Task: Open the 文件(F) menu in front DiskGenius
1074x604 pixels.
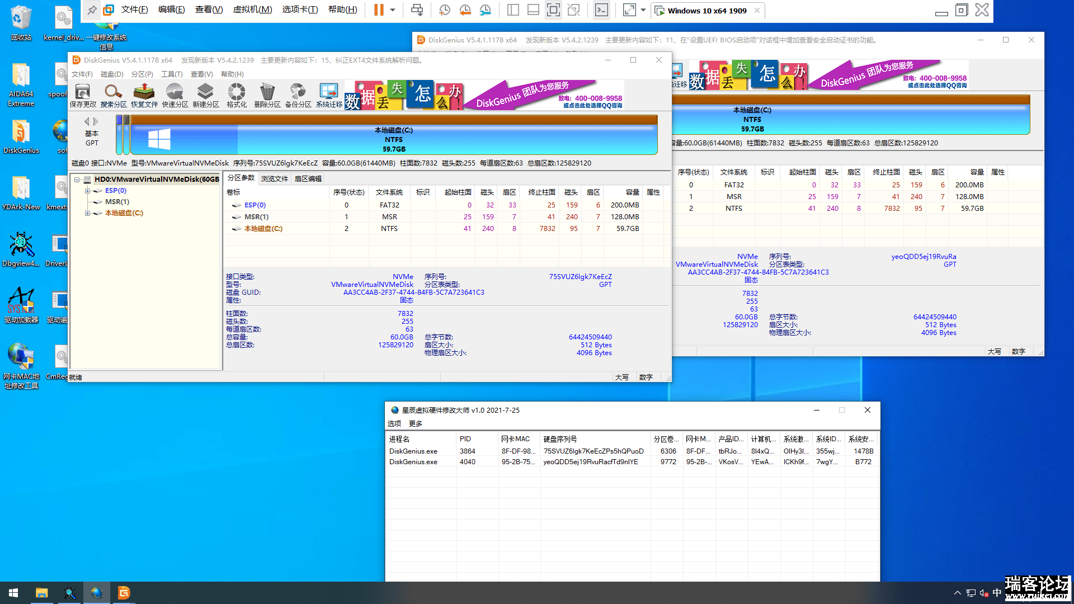Action: pyautogui.click(x=82, y=74)
